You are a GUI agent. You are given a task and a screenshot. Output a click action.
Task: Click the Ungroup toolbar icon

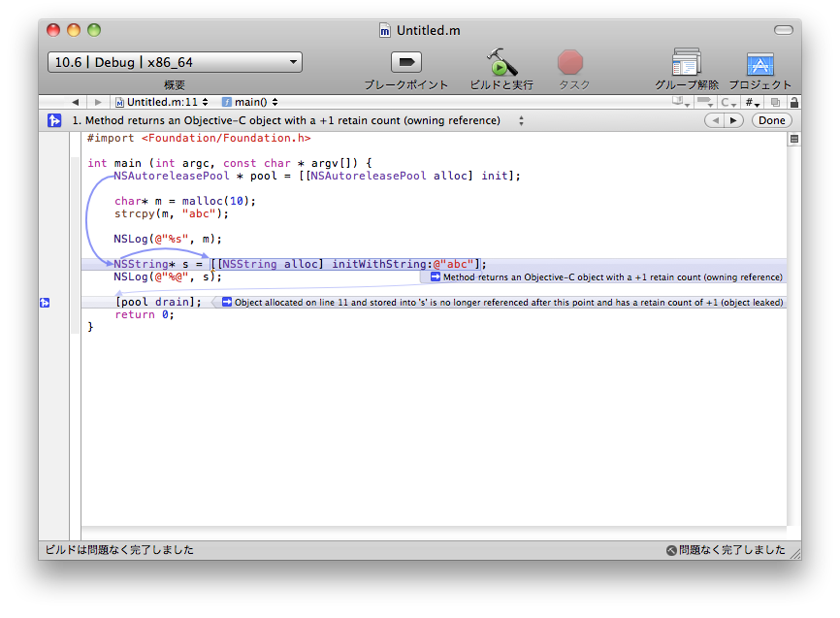(686, 62)
